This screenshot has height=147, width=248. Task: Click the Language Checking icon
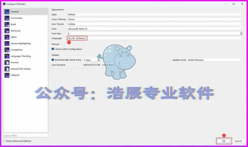pyautogui.click(x=7, y=56)
